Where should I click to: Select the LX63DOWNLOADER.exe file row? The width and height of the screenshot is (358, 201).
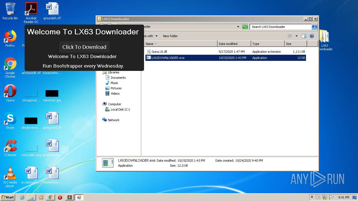(x=226, y=58)
